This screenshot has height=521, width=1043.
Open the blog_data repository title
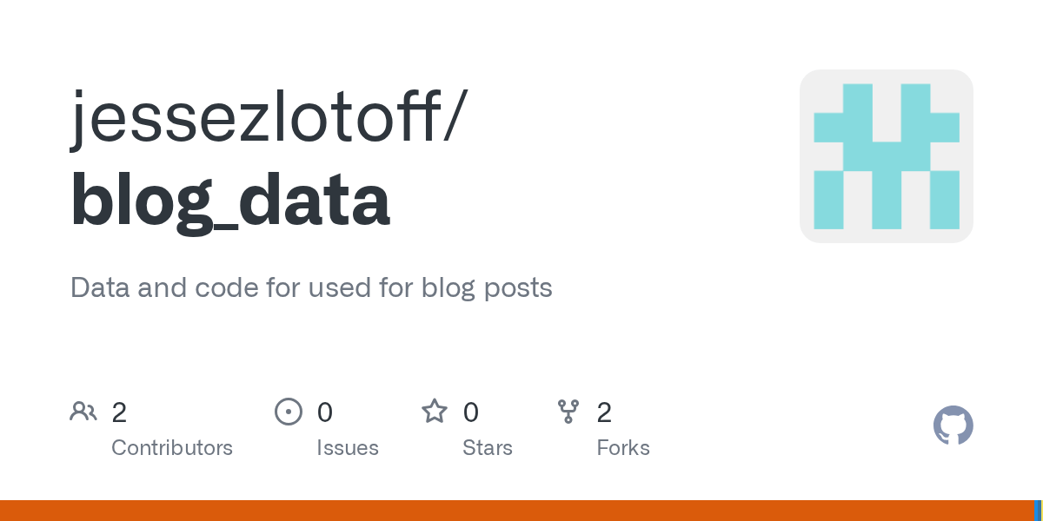coord(230,201)
